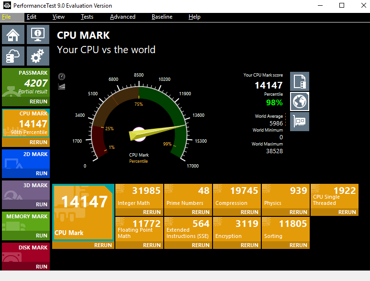Select the 3D Mark tile
The width and height of the screenshot is (370, 281).
[x=26, y=190]
